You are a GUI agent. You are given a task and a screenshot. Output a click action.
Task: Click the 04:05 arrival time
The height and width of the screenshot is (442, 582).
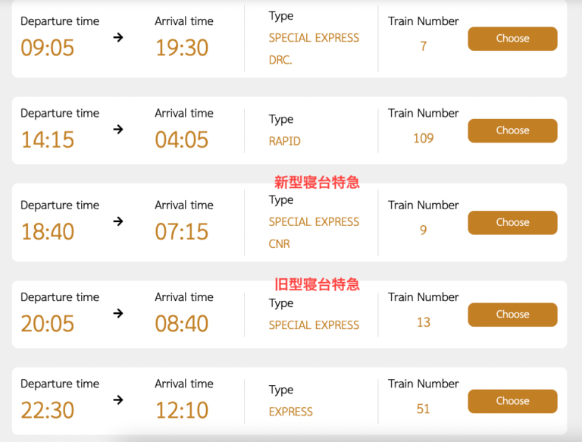click(181, 139)
